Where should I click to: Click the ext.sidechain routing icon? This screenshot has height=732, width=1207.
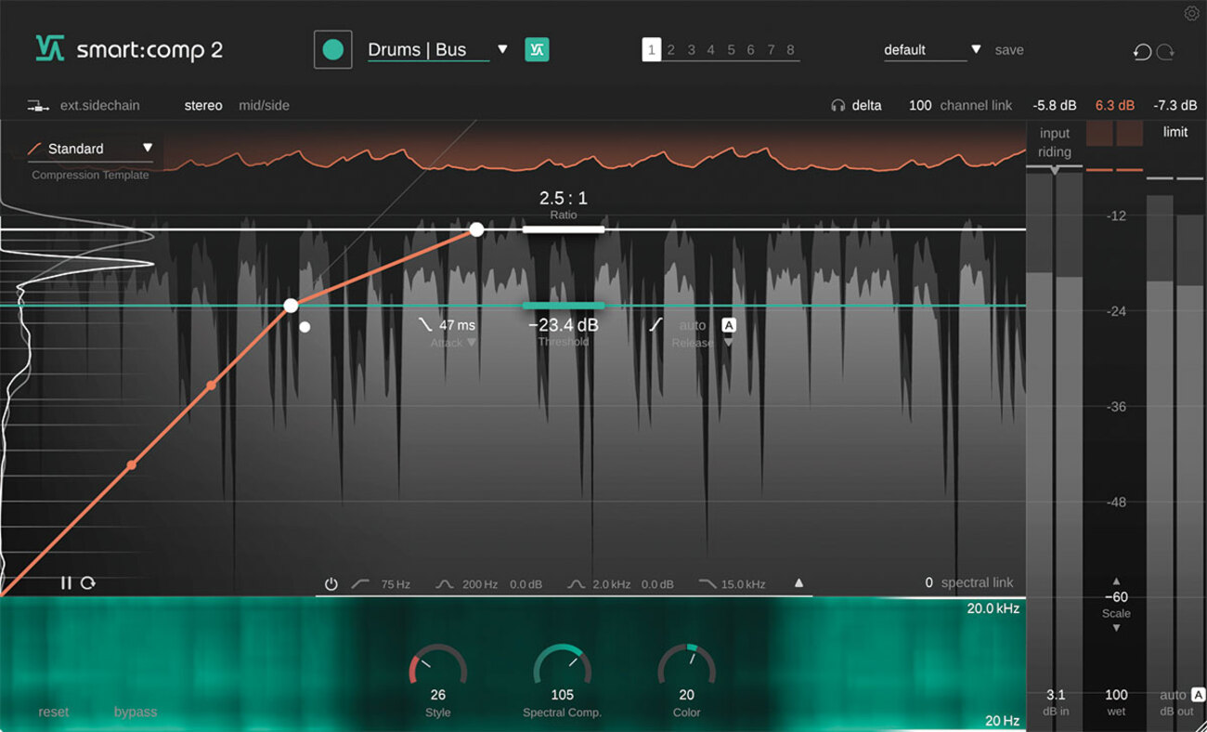(38, 106)
